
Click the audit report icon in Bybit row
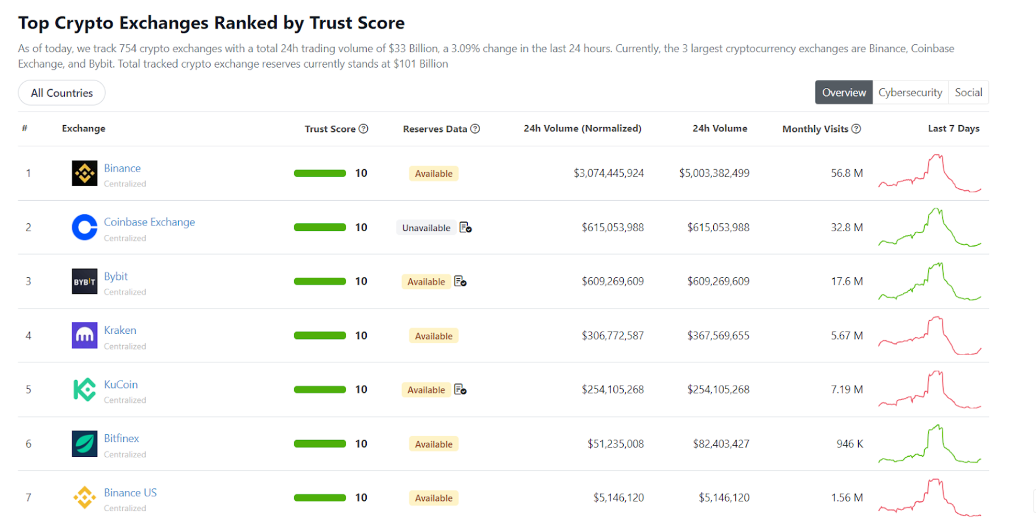pyautogui.click(x=460, y=281)
